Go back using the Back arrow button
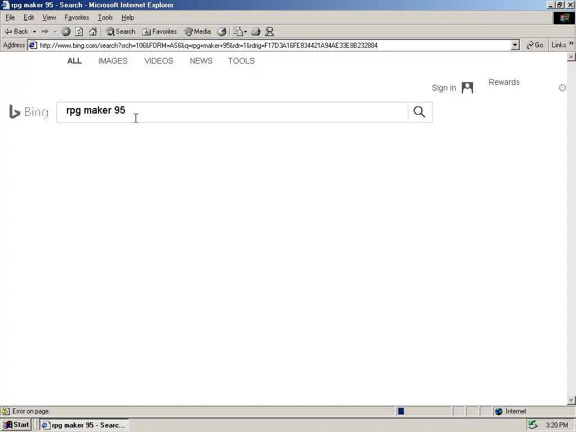 [x=16, y=31]
